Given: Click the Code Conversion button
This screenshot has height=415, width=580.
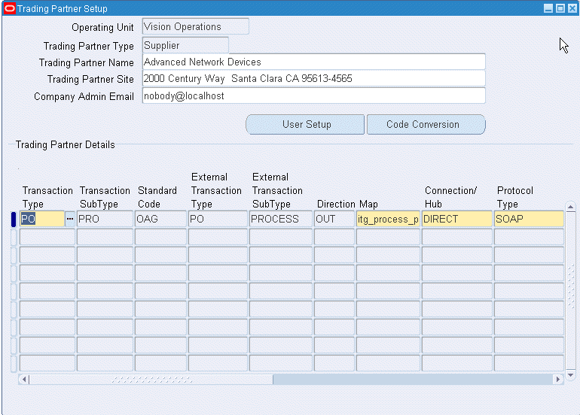Looking at the screenshot, I should 426,125.
